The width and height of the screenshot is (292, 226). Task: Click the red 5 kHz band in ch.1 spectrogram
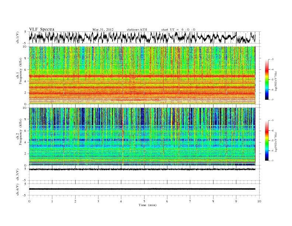[x=142, y=76]
